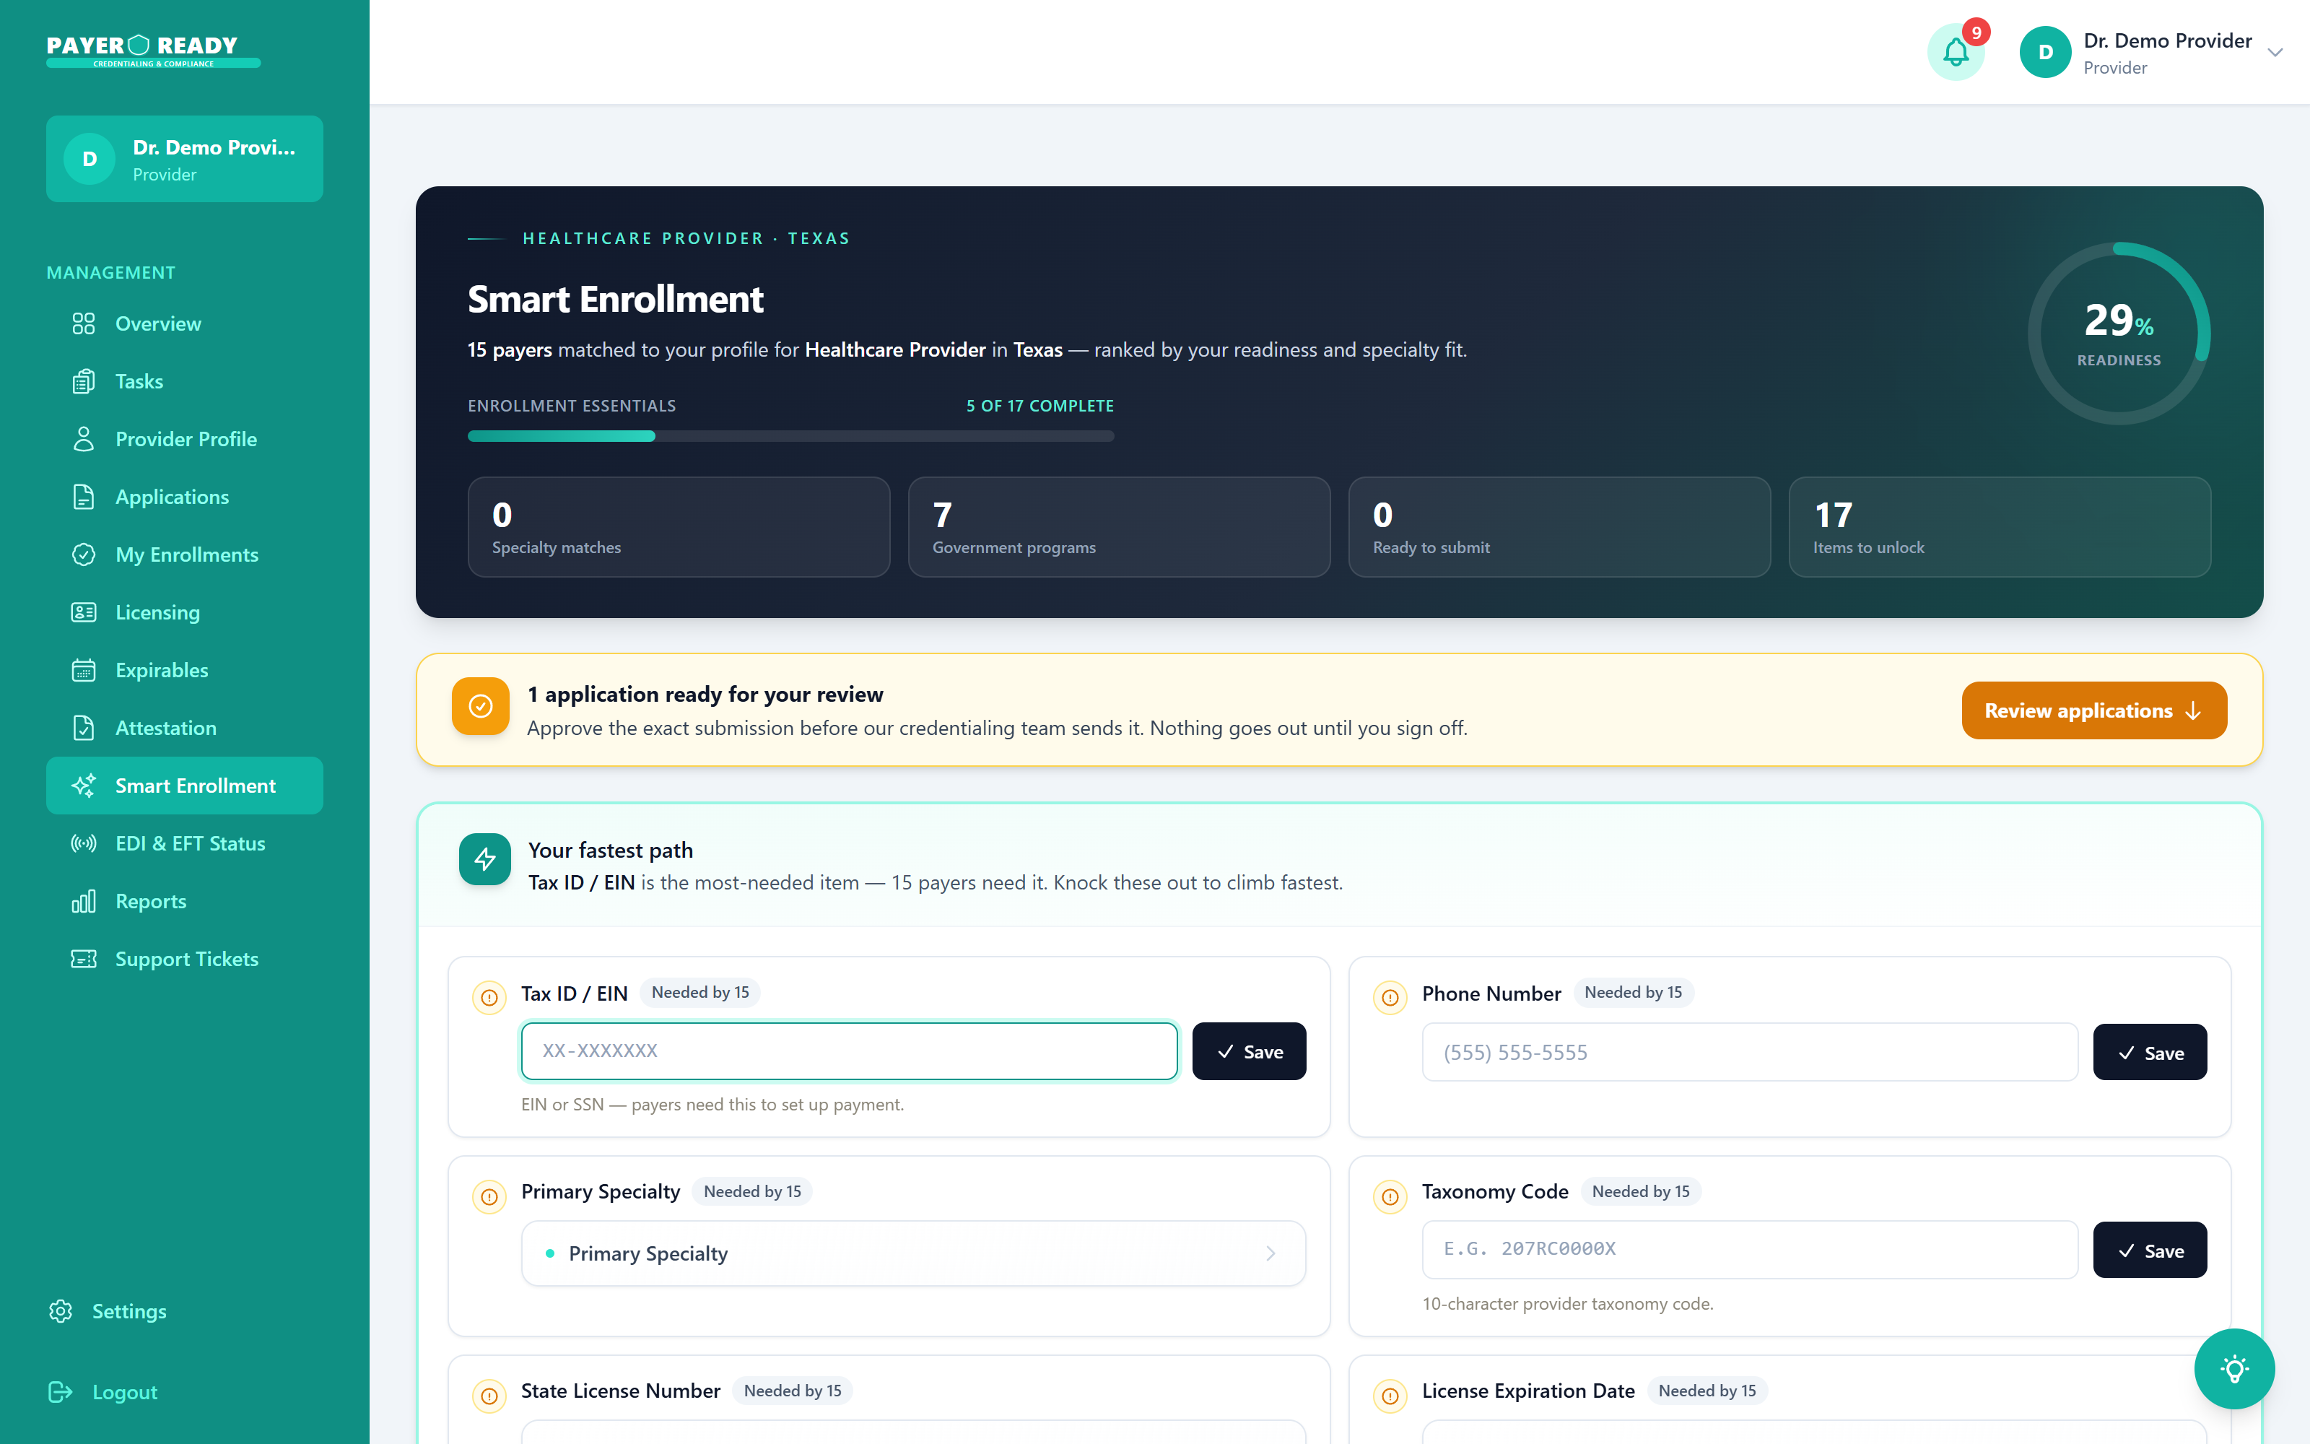The image size is (2310, 1444).
Task: Open My Enrollments section
Action: (x=184, y=555)
